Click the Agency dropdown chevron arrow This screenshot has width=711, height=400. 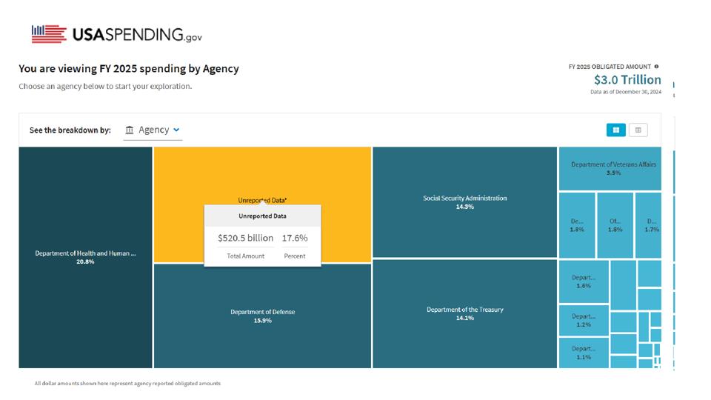click(x=176, y=130)
